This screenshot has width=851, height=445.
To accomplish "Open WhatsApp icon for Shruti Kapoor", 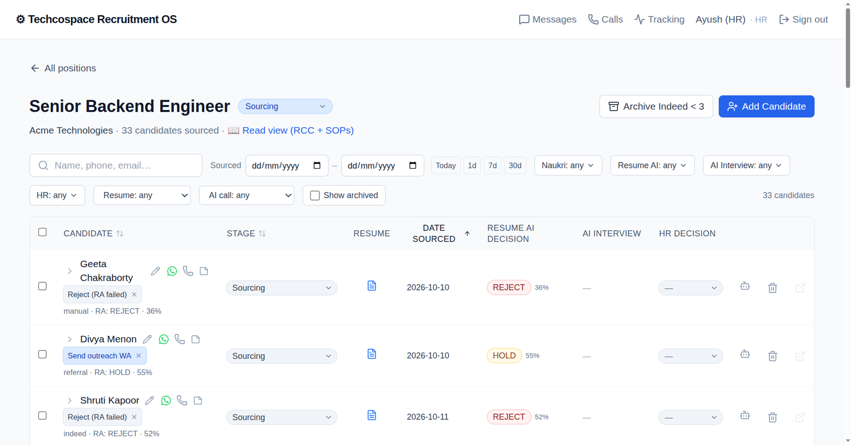I will click(x=166, y=401).
